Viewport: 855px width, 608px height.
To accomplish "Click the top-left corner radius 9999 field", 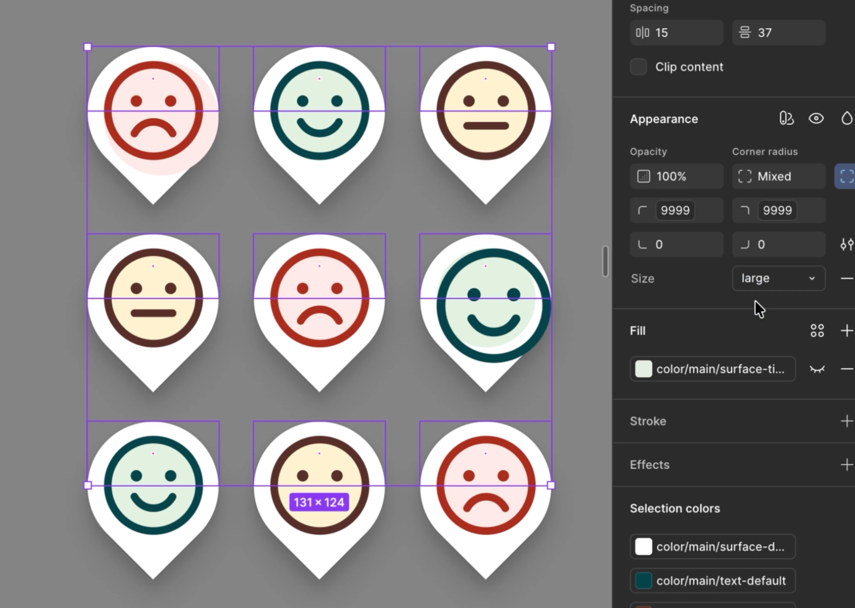I will pos(675,210).
